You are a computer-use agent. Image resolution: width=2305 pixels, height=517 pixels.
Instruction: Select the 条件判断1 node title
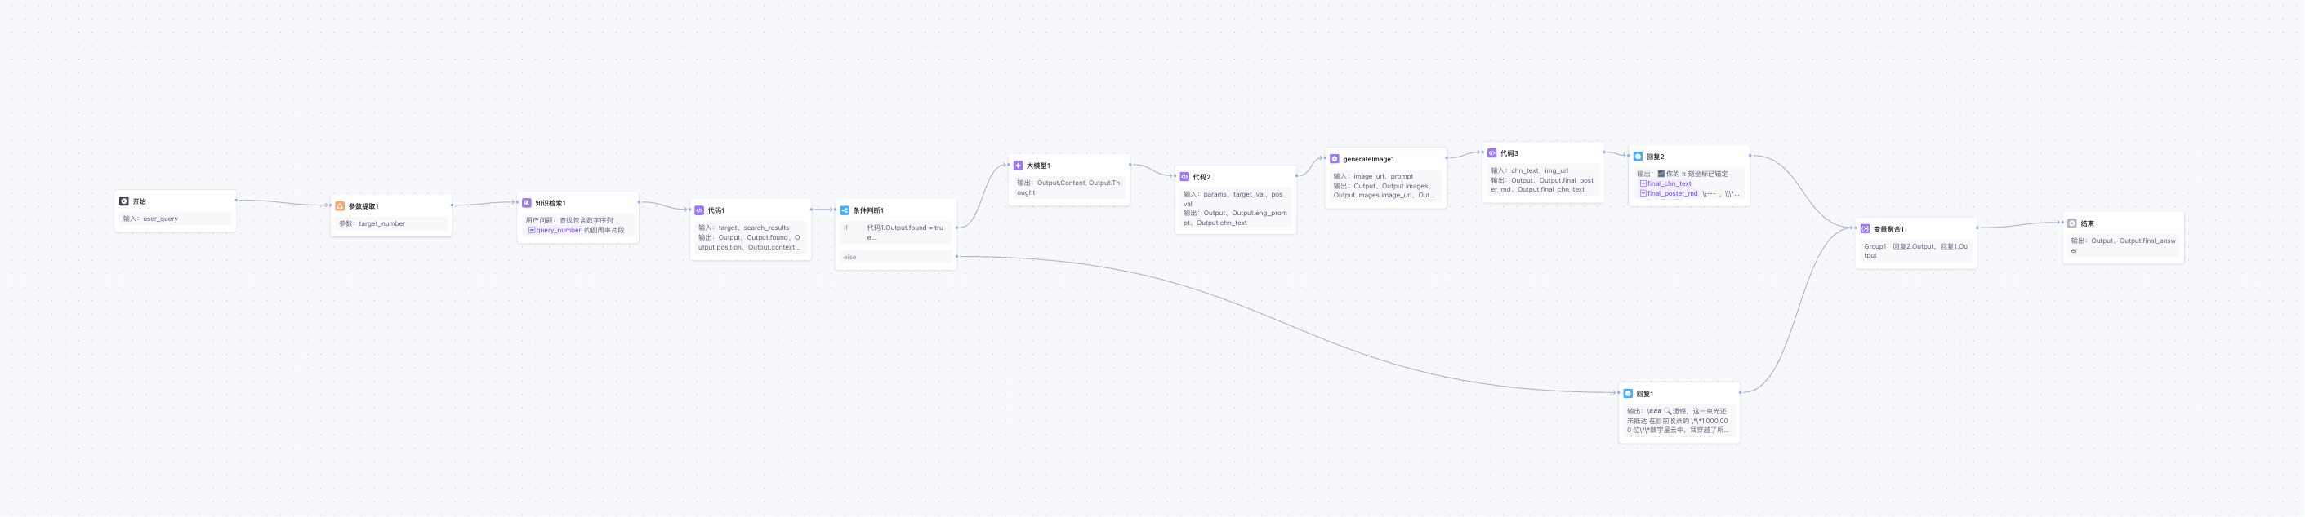coord(868,210)
